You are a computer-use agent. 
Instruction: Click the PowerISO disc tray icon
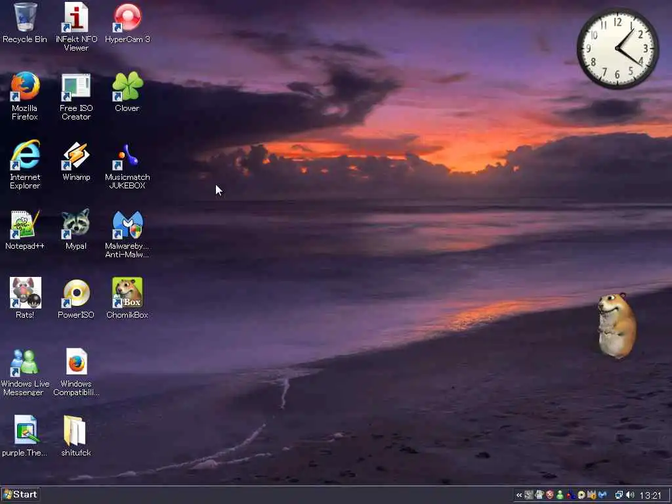click(581, 495)
